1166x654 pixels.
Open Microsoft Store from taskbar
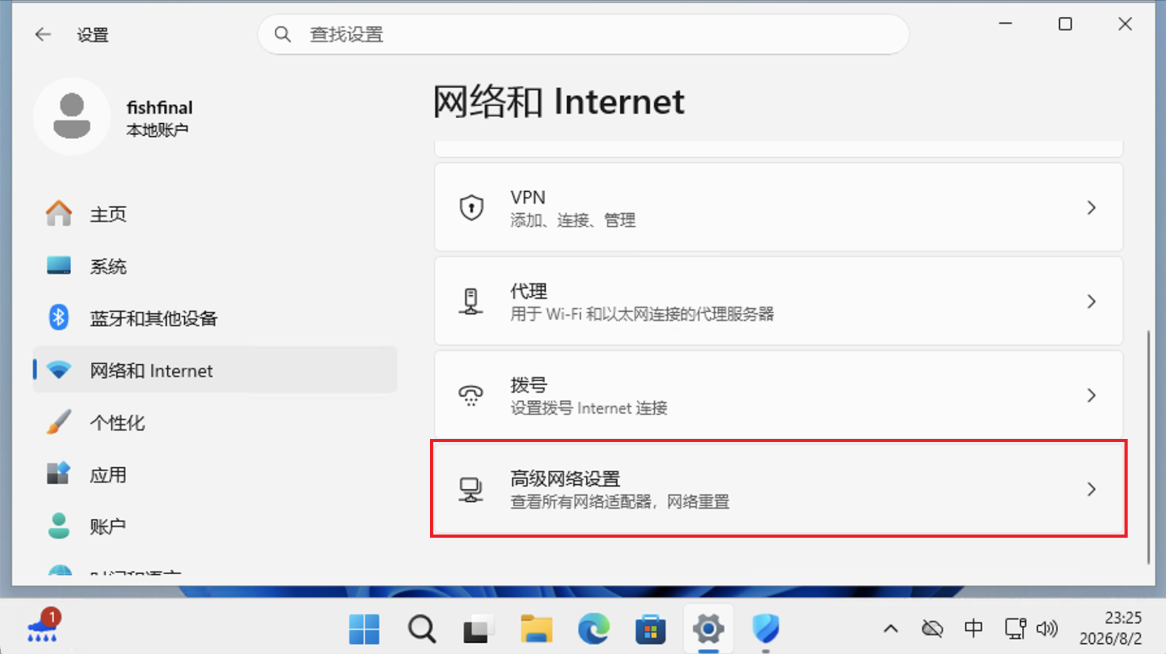coord(650,629)
